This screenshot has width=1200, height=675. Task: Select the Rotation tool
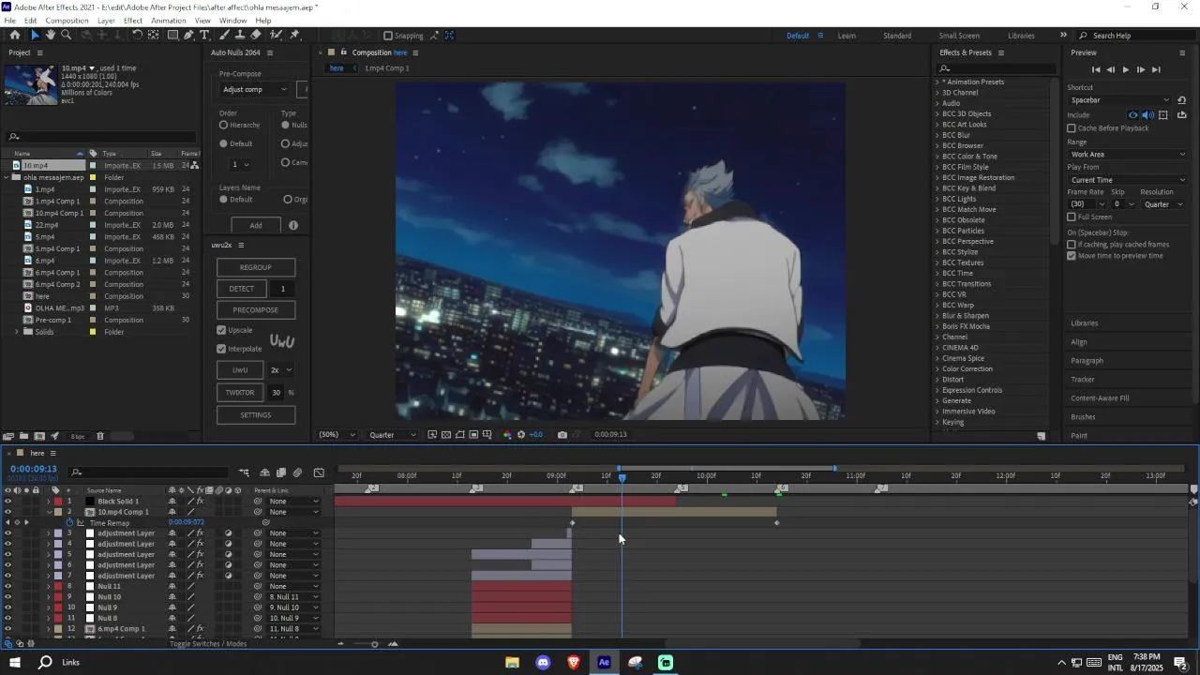[x=137, y=36]
